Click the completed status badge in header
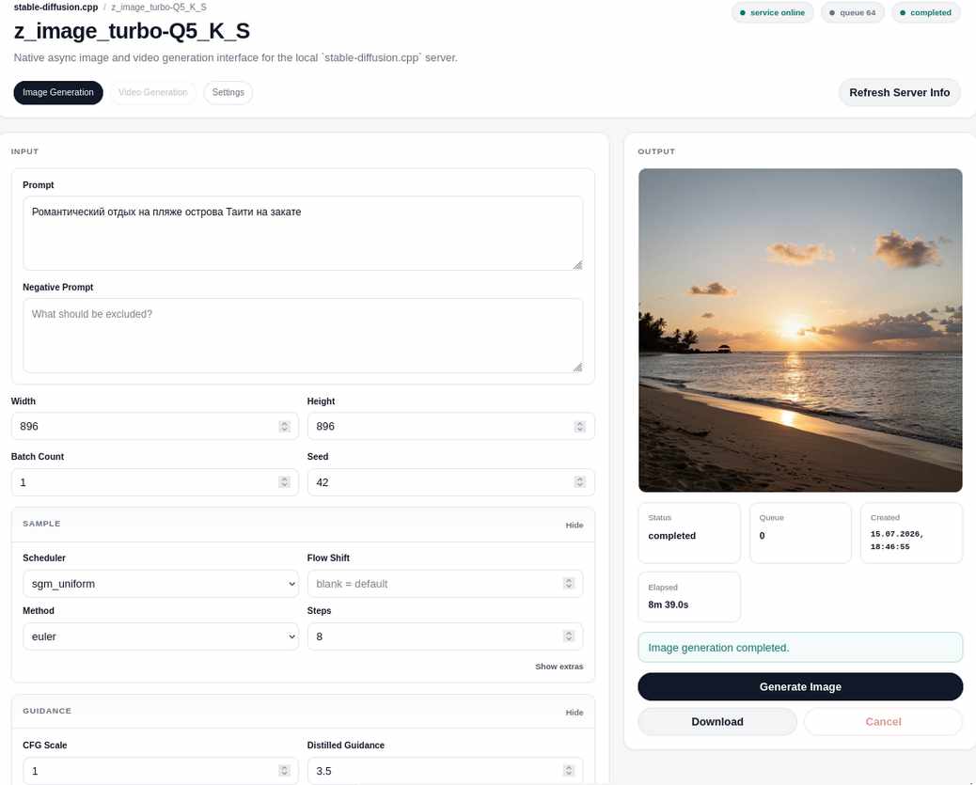 925,12
